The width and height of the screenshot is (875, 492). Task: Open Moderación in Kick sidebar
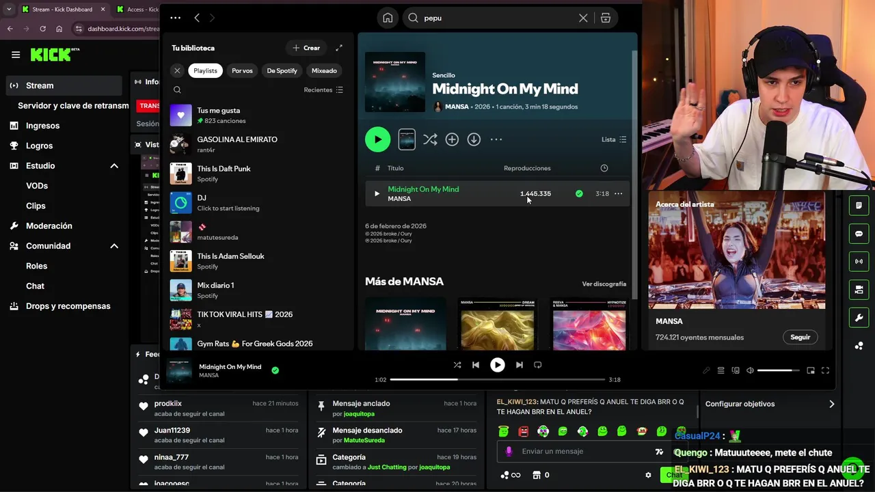(49, 225)
